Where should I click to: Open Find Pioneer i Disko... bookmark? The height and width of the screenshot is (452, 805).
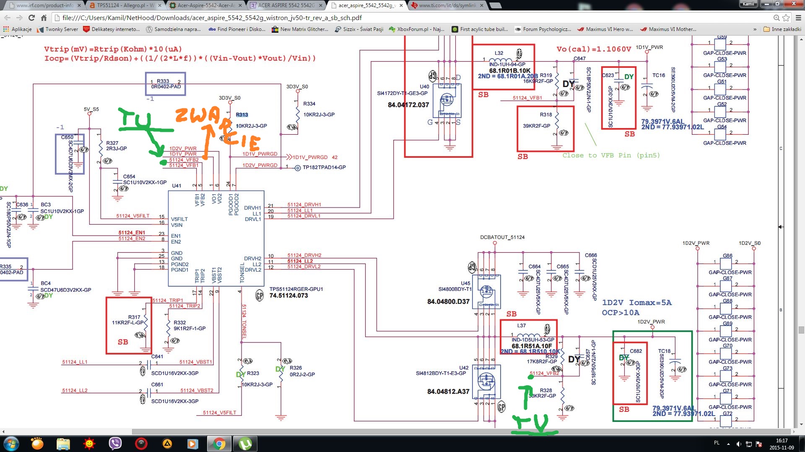[237, 29]
